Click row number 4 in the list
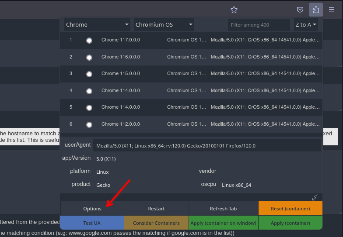The height and width of the screenshot is (237, 343). (x=71, y=90)
